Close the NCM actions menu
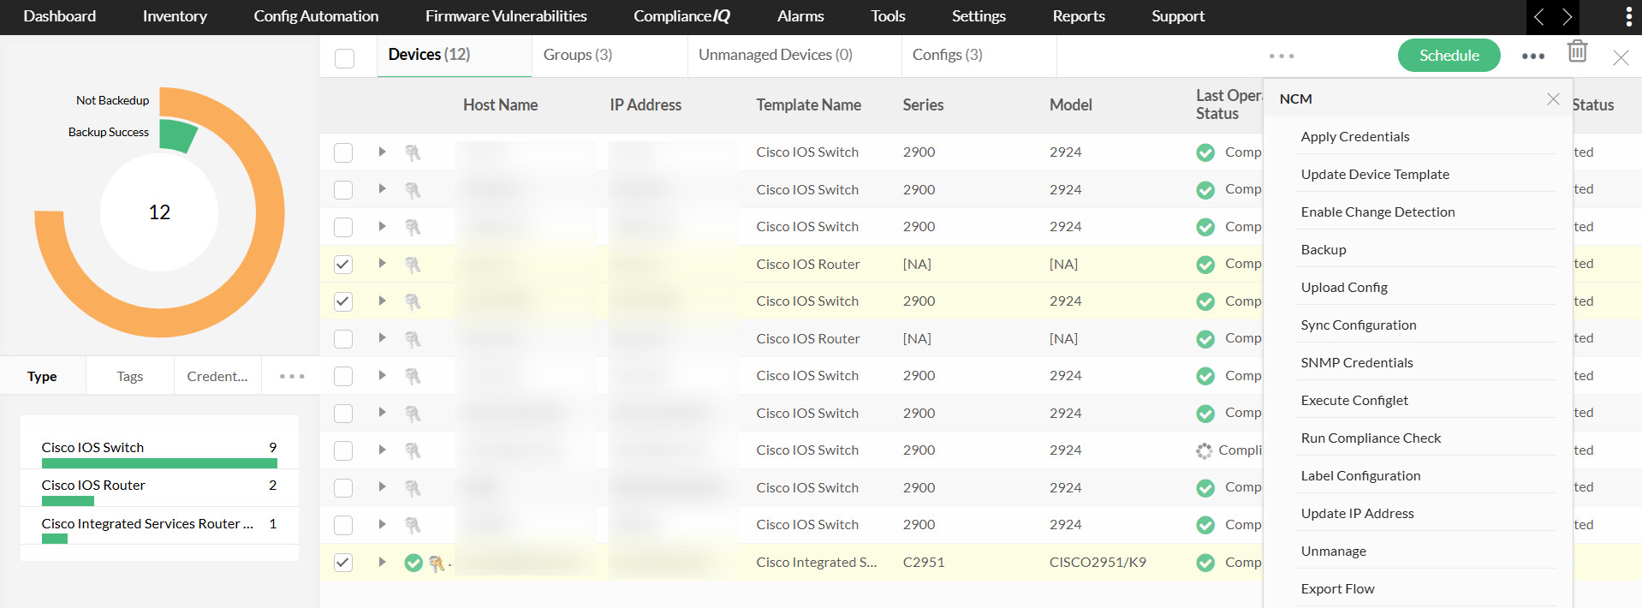This screenshot has width=1642, height=608. [1553, 98]
